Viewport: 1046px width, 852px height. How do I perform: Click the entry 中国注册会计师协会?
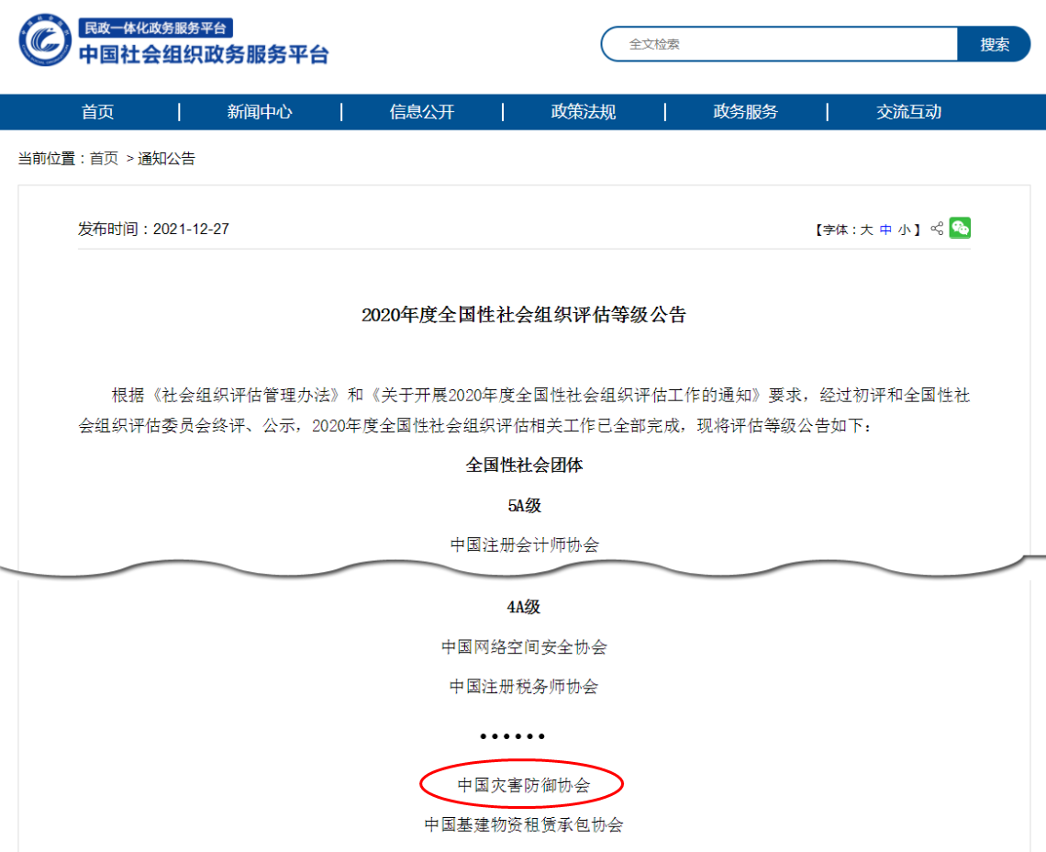click(x=524, y=544)
